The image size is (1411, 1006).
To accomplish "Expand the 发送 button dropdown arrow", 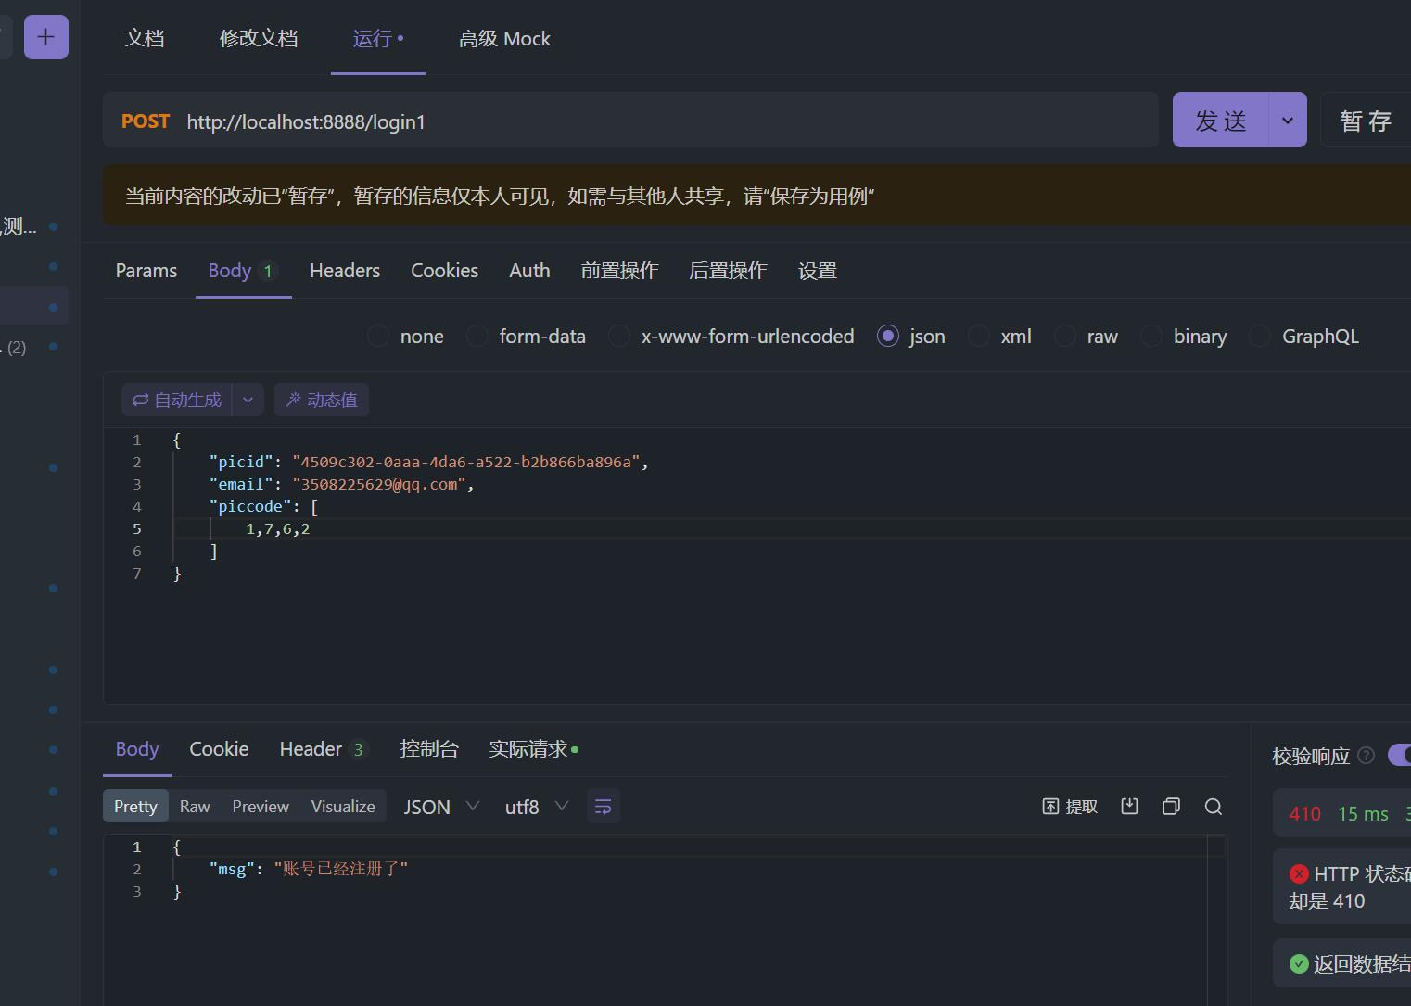I will click(x=1288, y=120).
